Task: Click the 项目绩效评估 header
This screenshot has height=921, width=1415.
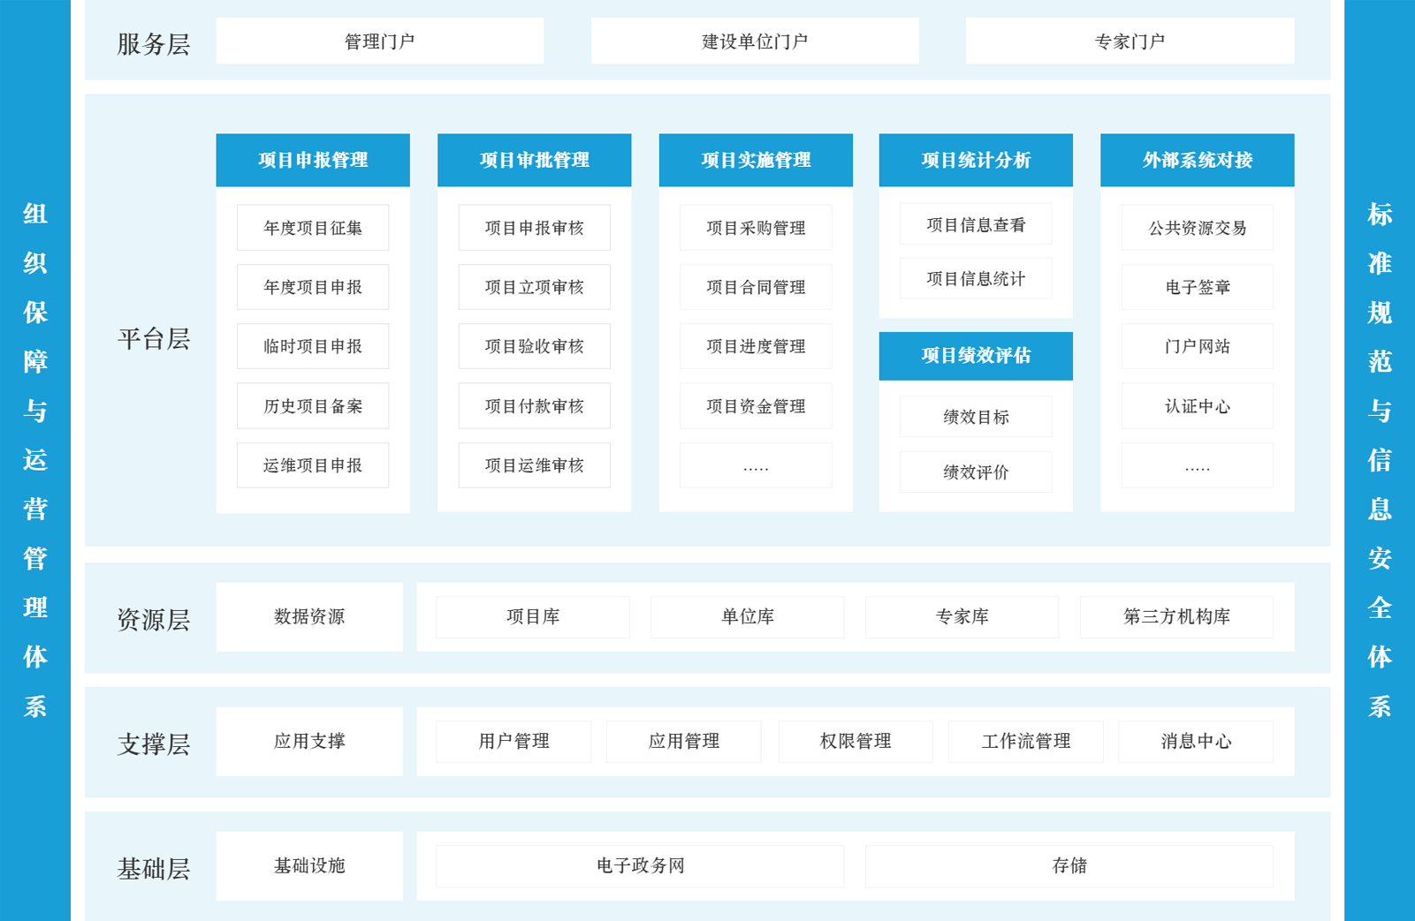Action: click(976, 356)
